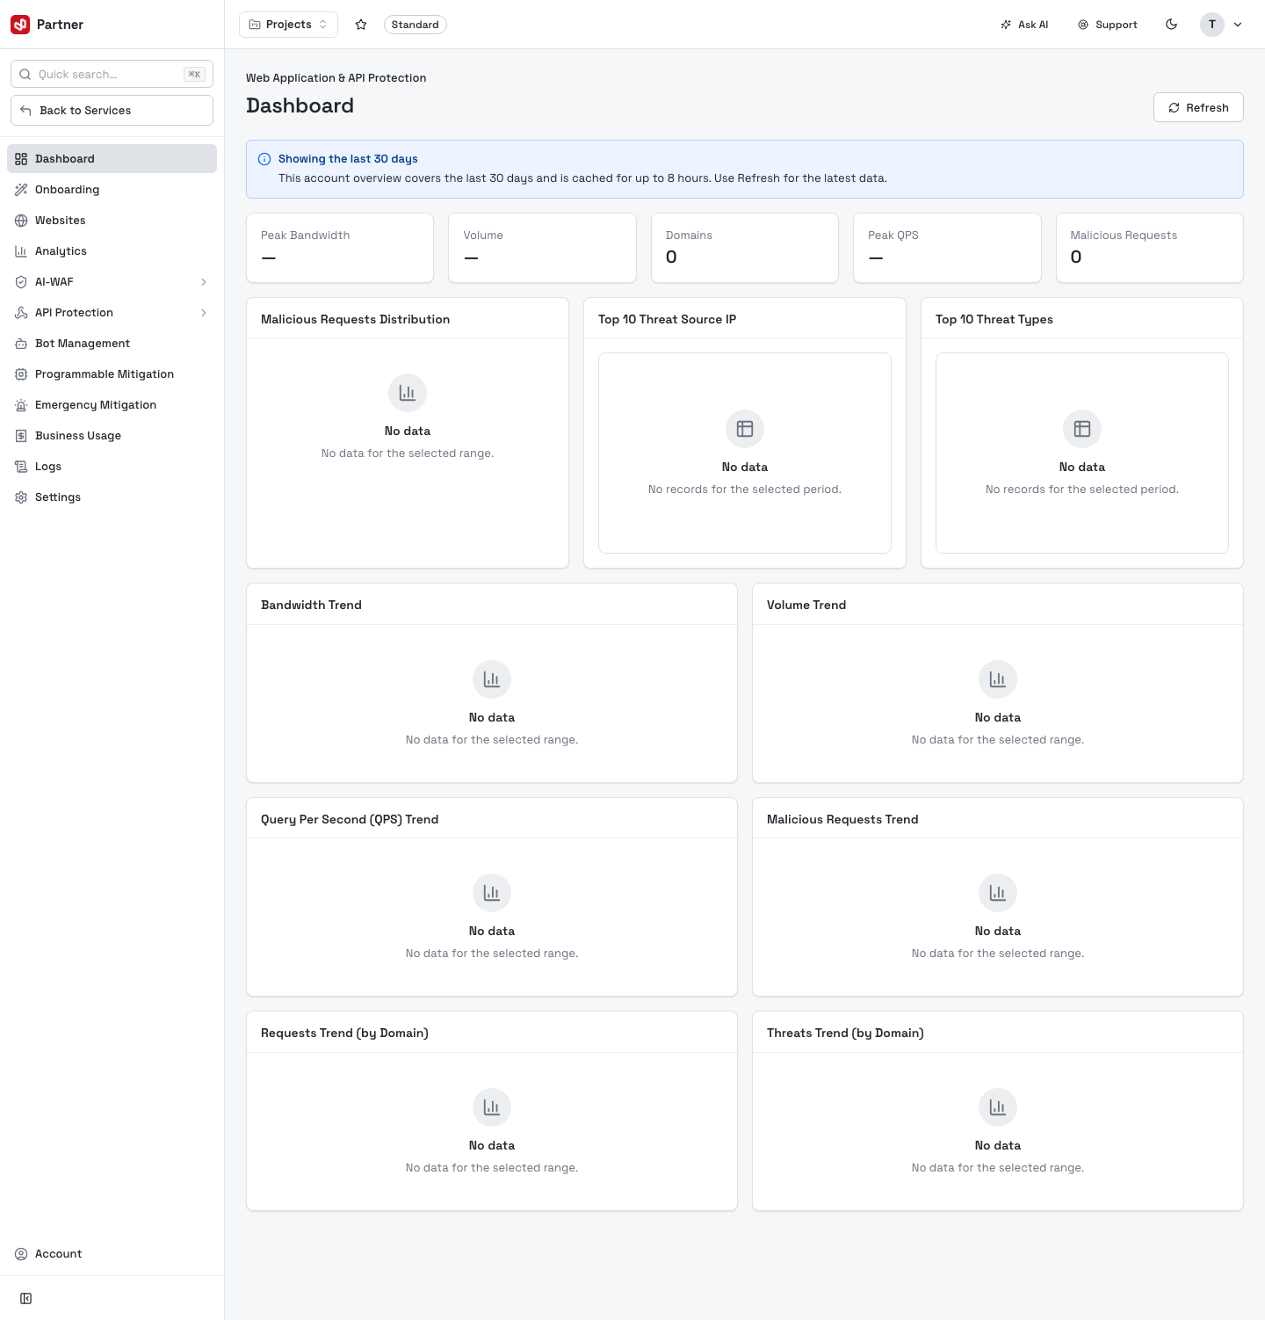Viewport: 1265px width, 1320px height.
Task: Click 'Top 10 Threat Types' heading
Action: (x=994, y=319)
